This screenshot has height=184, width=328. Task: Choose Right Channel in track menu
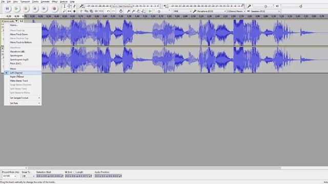coord(23,77)
